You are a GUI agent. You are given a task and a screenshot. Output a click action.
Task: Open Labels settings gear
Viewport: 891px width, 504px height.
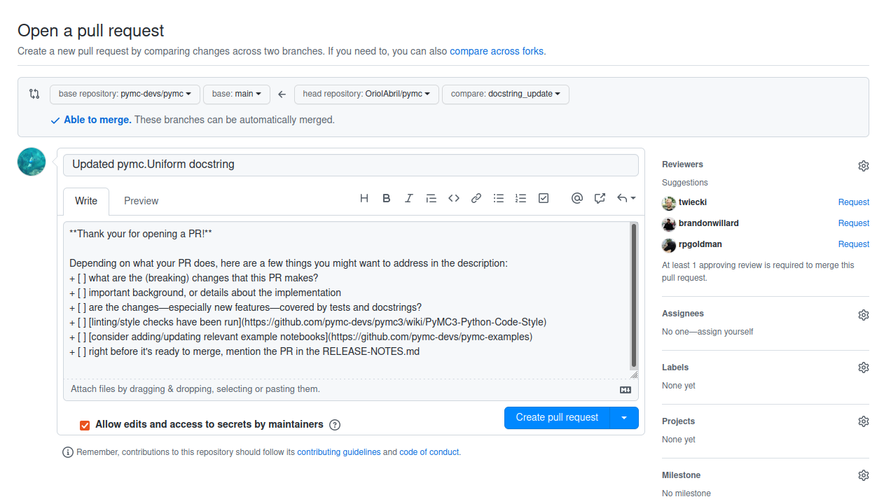click(863, 367)
